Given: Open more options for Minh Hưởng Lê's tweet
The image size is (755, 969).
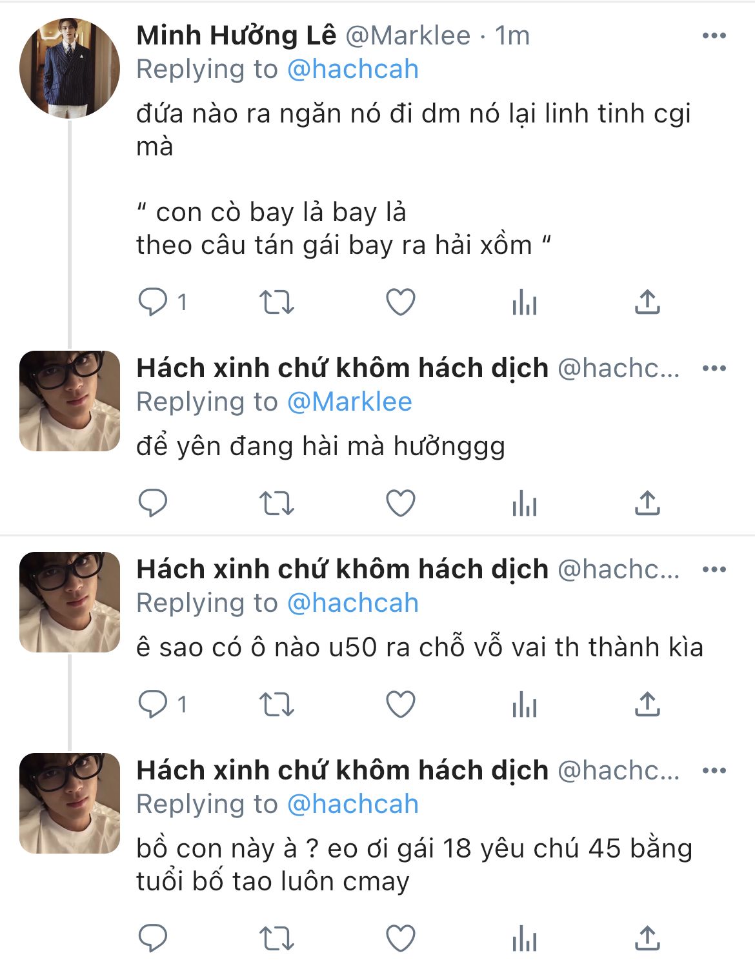Looking at the screenshot, I should coord(714,36).
